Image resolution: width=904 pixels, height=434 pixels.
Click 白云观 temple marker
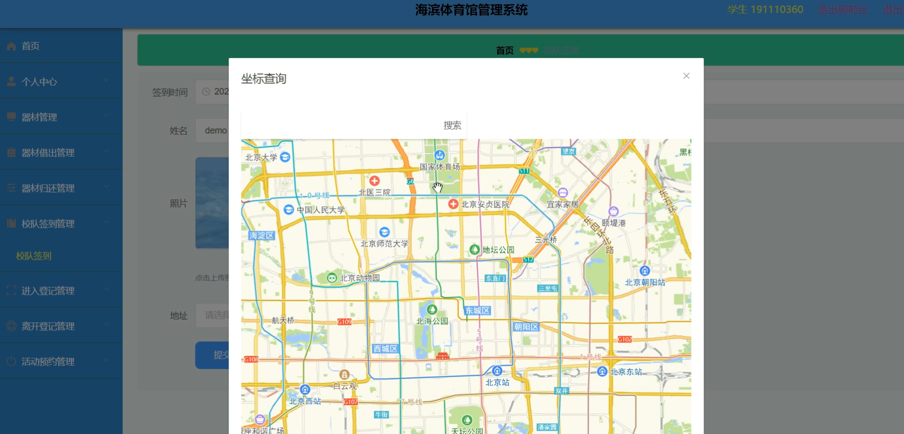pos(344,374)
